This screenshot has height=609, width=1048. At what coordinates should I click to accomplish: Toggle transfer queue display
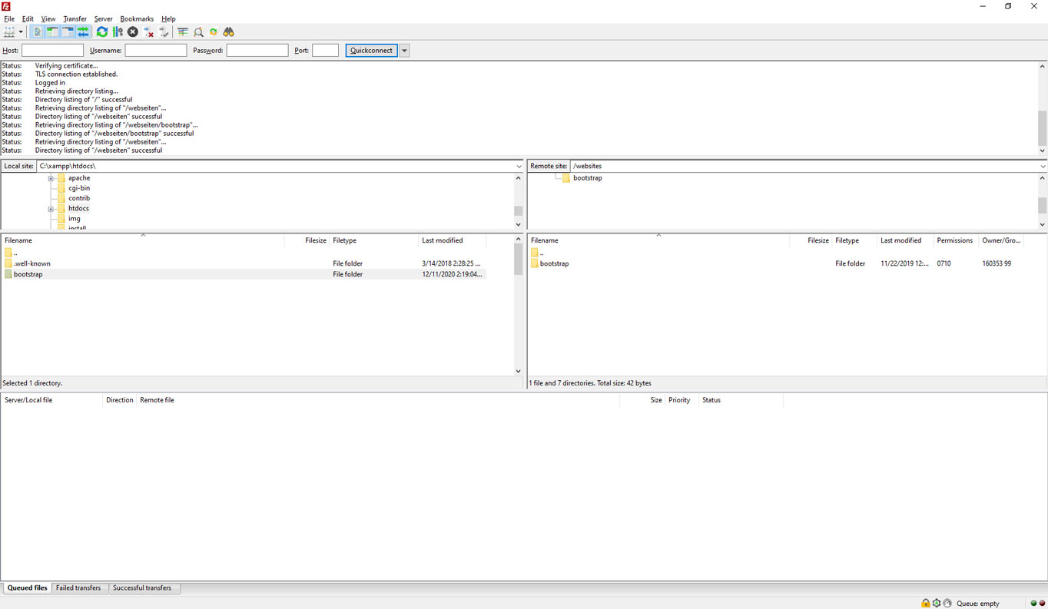tap(83, 32)
